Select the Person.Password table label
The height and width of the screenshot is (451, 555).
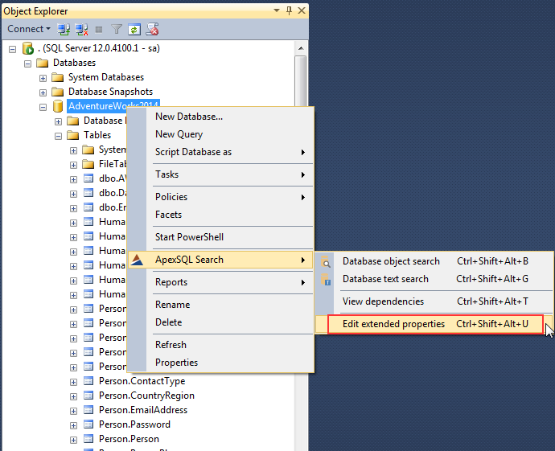click(134, 424)
